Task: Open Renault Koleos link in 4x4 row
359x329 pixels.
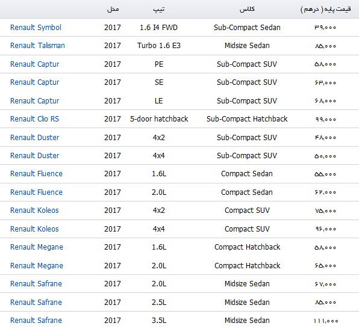Action: [34, 229]
